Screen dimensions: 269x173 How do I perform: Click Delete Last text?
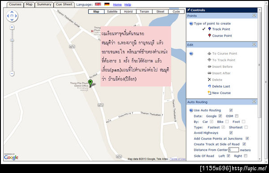[221, 86]
